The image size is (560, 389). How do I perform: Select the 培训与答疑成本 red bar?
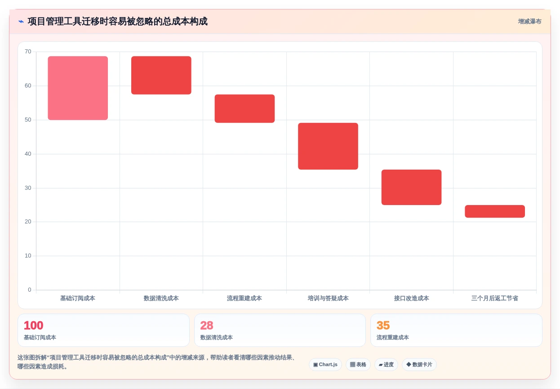click(328, 146)
